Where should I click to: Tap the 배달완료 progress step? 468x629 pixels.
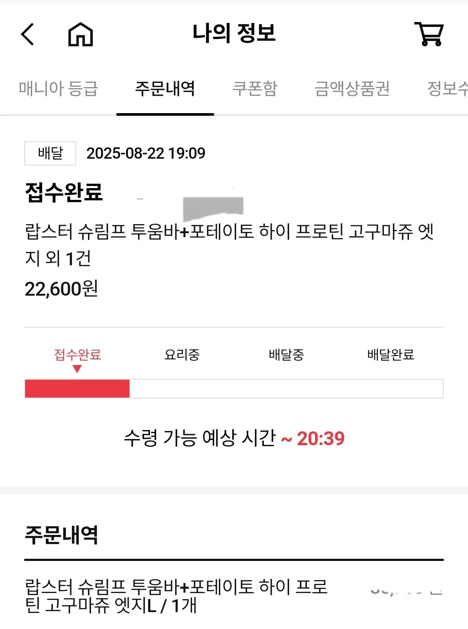(x=390, y=355)
